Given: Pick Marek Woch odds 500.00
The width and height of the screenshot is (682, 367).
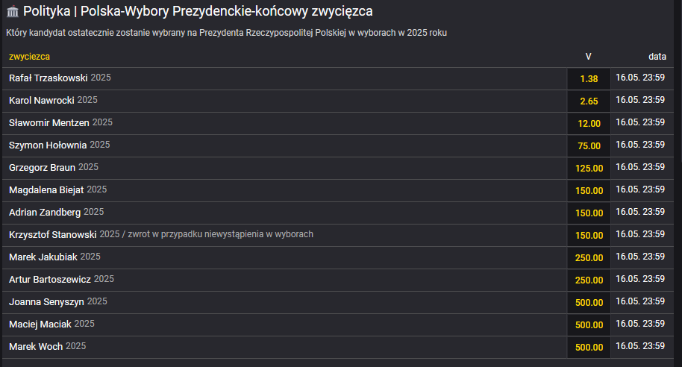Looking at the screenshot, I should coord(589,347).
